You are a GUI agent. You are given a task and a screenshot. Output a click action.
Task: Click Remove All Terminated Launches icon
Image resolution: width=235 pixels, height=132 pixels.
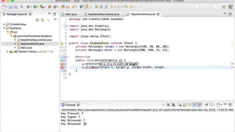point(173,105)
